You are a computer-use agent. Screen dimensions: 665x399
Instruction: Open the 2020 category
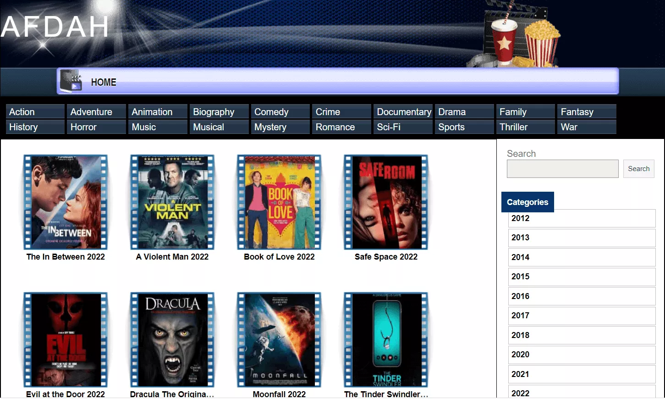coord(582,355)
